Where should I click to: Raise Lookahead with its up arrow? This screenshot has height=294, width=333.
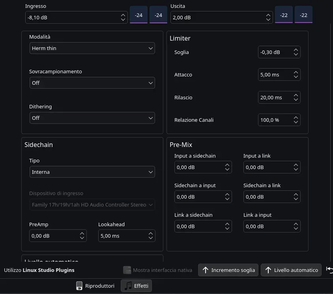click(150, 233)
